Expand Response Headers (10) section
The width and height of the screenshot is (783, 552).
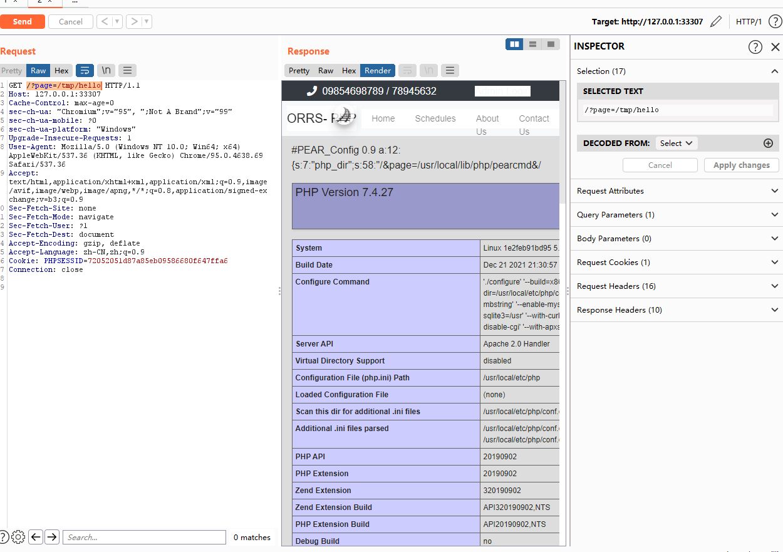click(x=677, y=310)
